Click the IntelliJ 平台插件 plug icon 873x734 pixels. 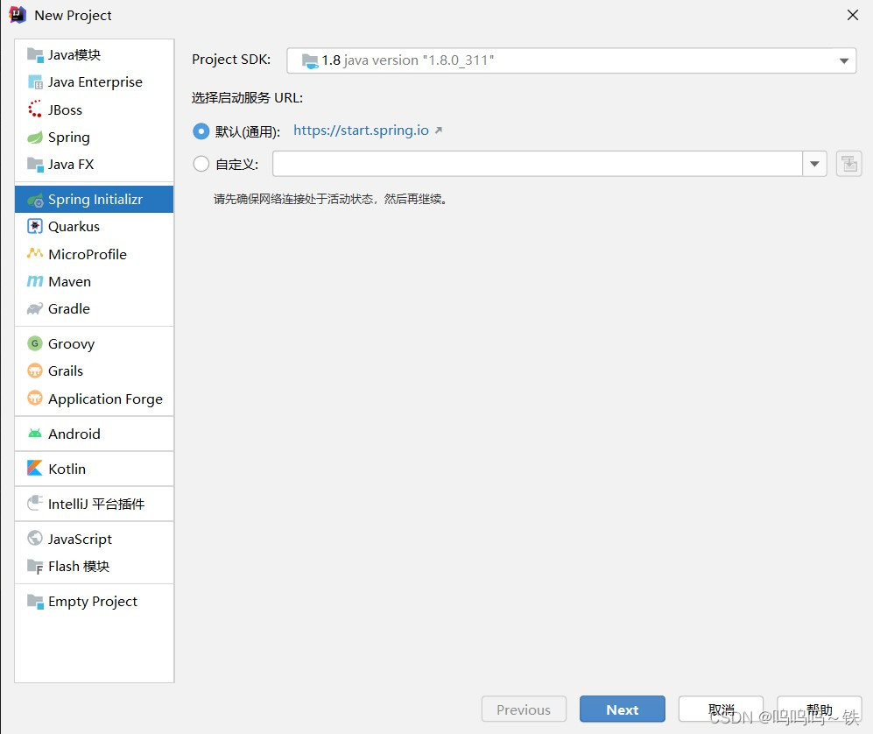click(35, 504)
